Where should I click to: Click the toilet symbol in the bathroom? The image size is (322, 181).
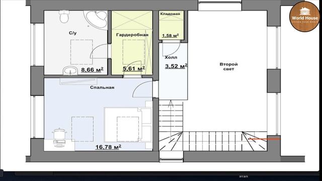point(64,17)
